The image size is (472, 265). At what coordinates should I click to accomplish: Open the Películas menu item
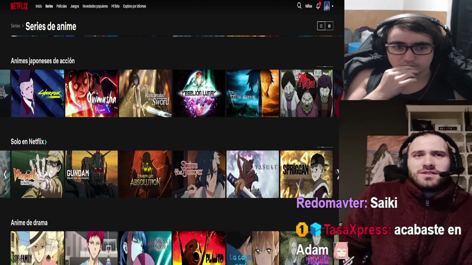(x=62, y=6)
